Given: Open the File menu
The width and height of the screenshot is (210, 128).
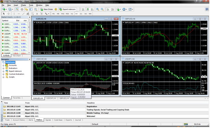Looking at the screenshot, I should coord(3,5).
